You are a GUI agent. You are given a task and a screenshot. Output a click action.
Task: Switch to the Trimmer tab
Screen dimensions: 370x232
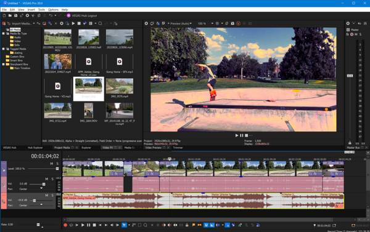[x=178, y=148]
